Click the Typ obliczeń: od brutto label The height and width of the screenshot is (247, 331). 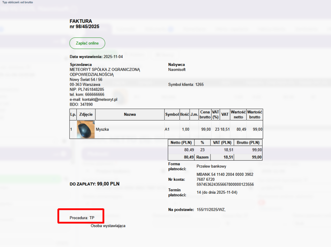(18, 2)
